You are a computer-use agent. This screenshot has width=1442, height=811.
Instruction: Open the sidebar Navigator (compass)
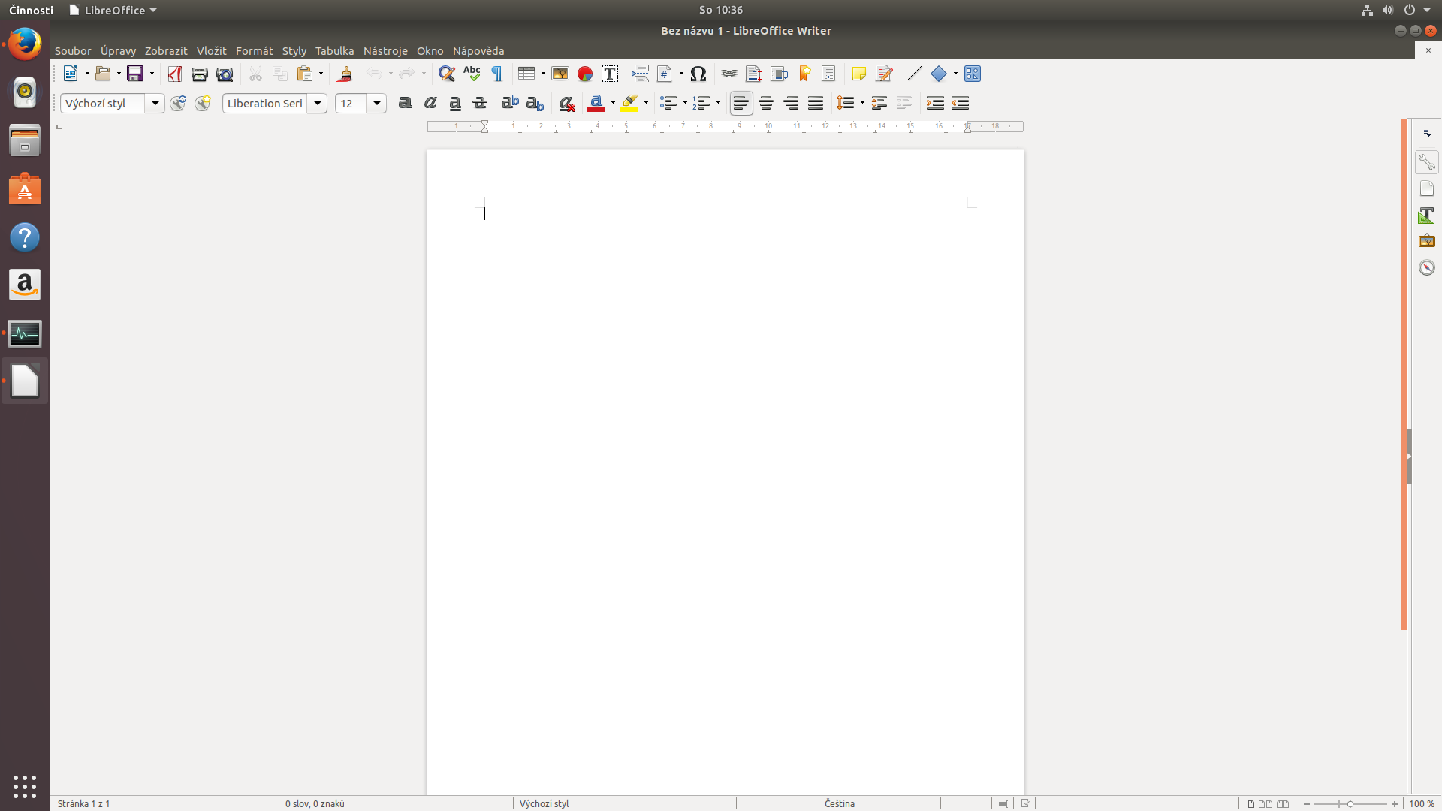1427,267
